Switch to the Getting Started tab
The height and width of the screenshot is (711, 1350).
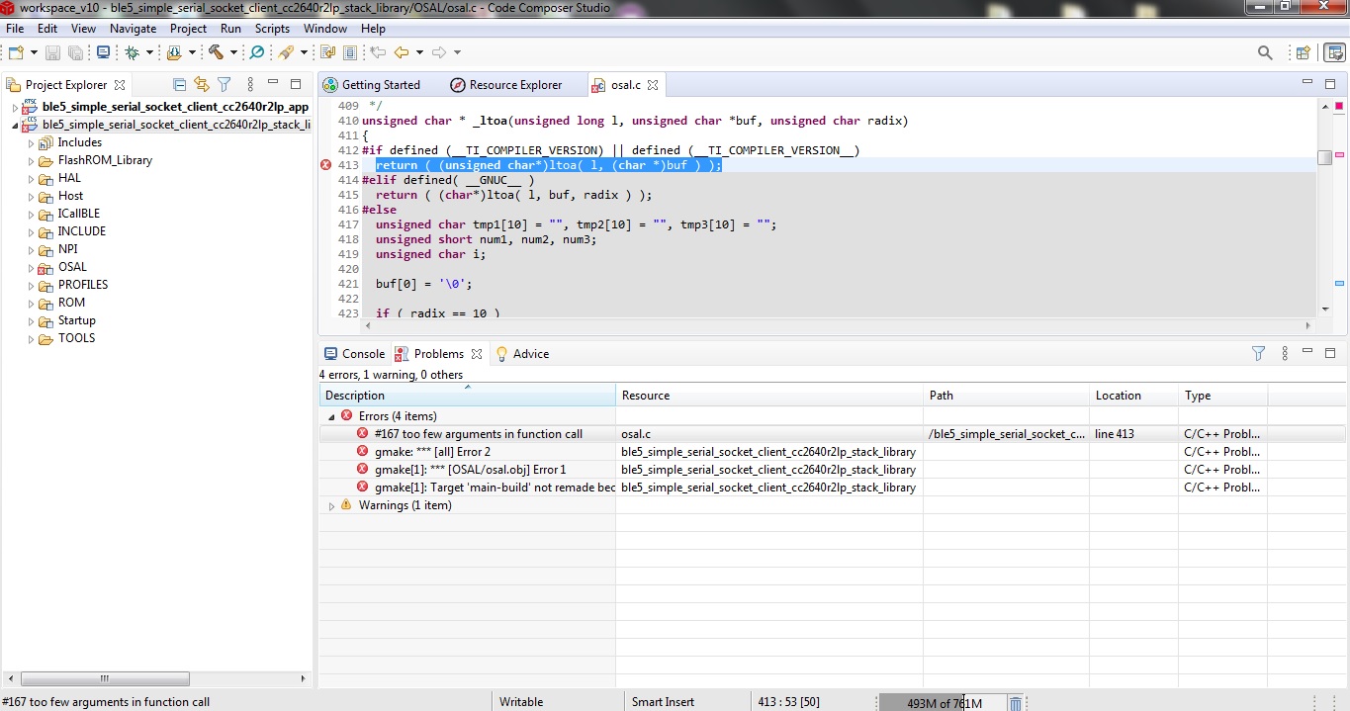[371, 85]
